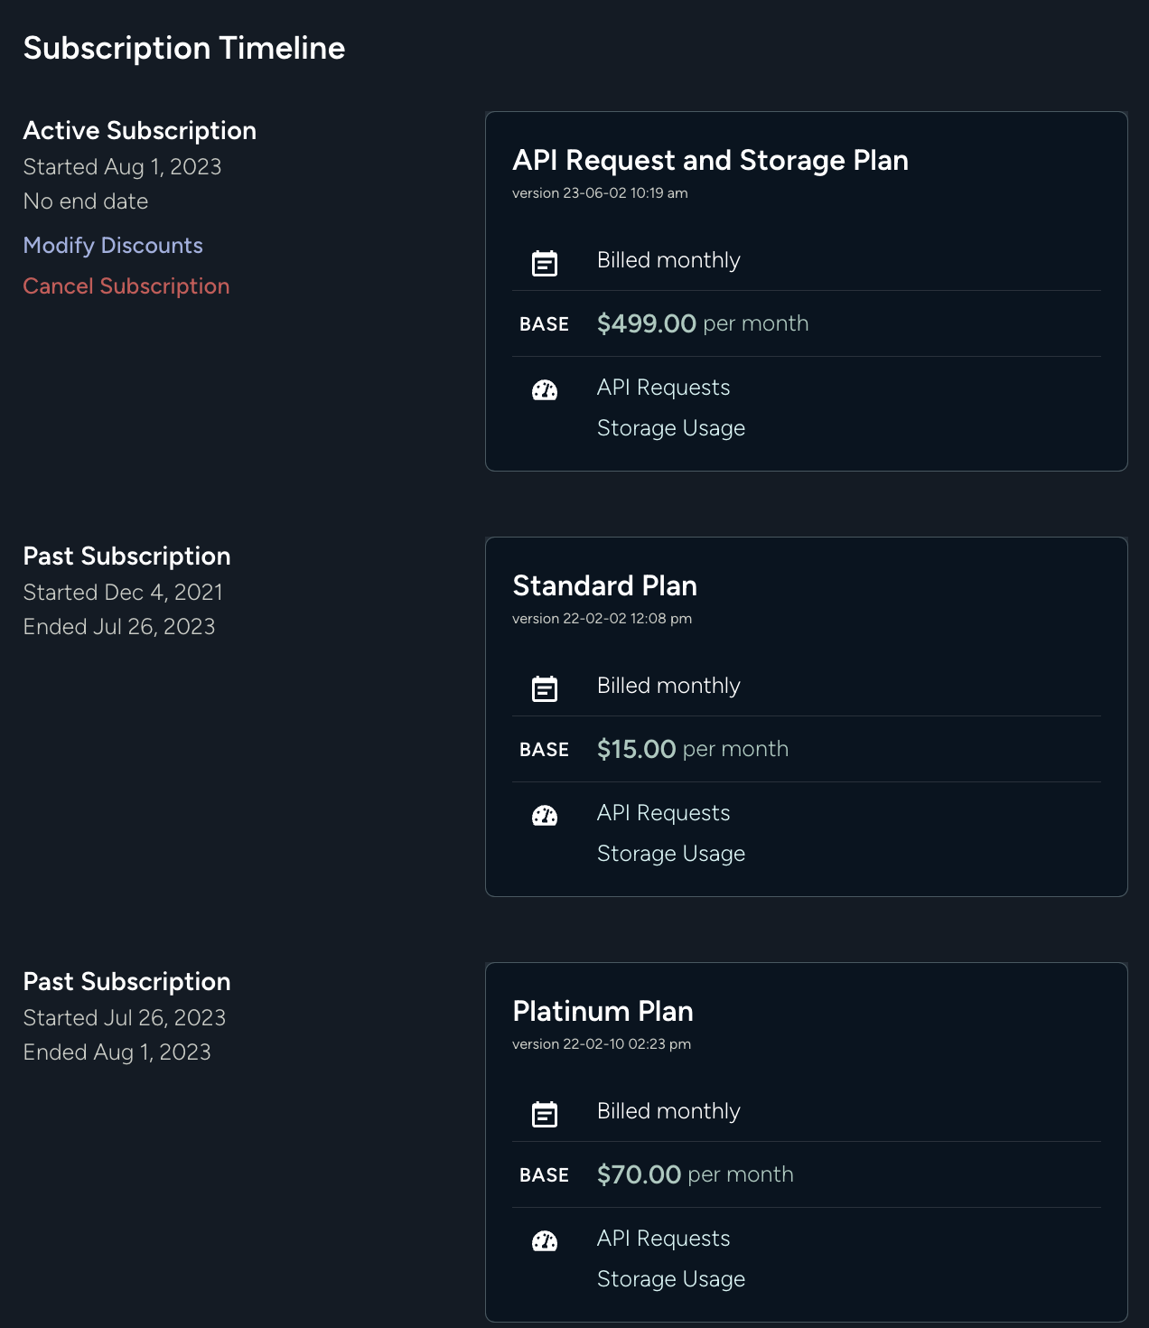The width and height of the screenshot is (1149, 1328).
Task: Select API Request and Storage Plan title
Action: (x=710, y=161)
